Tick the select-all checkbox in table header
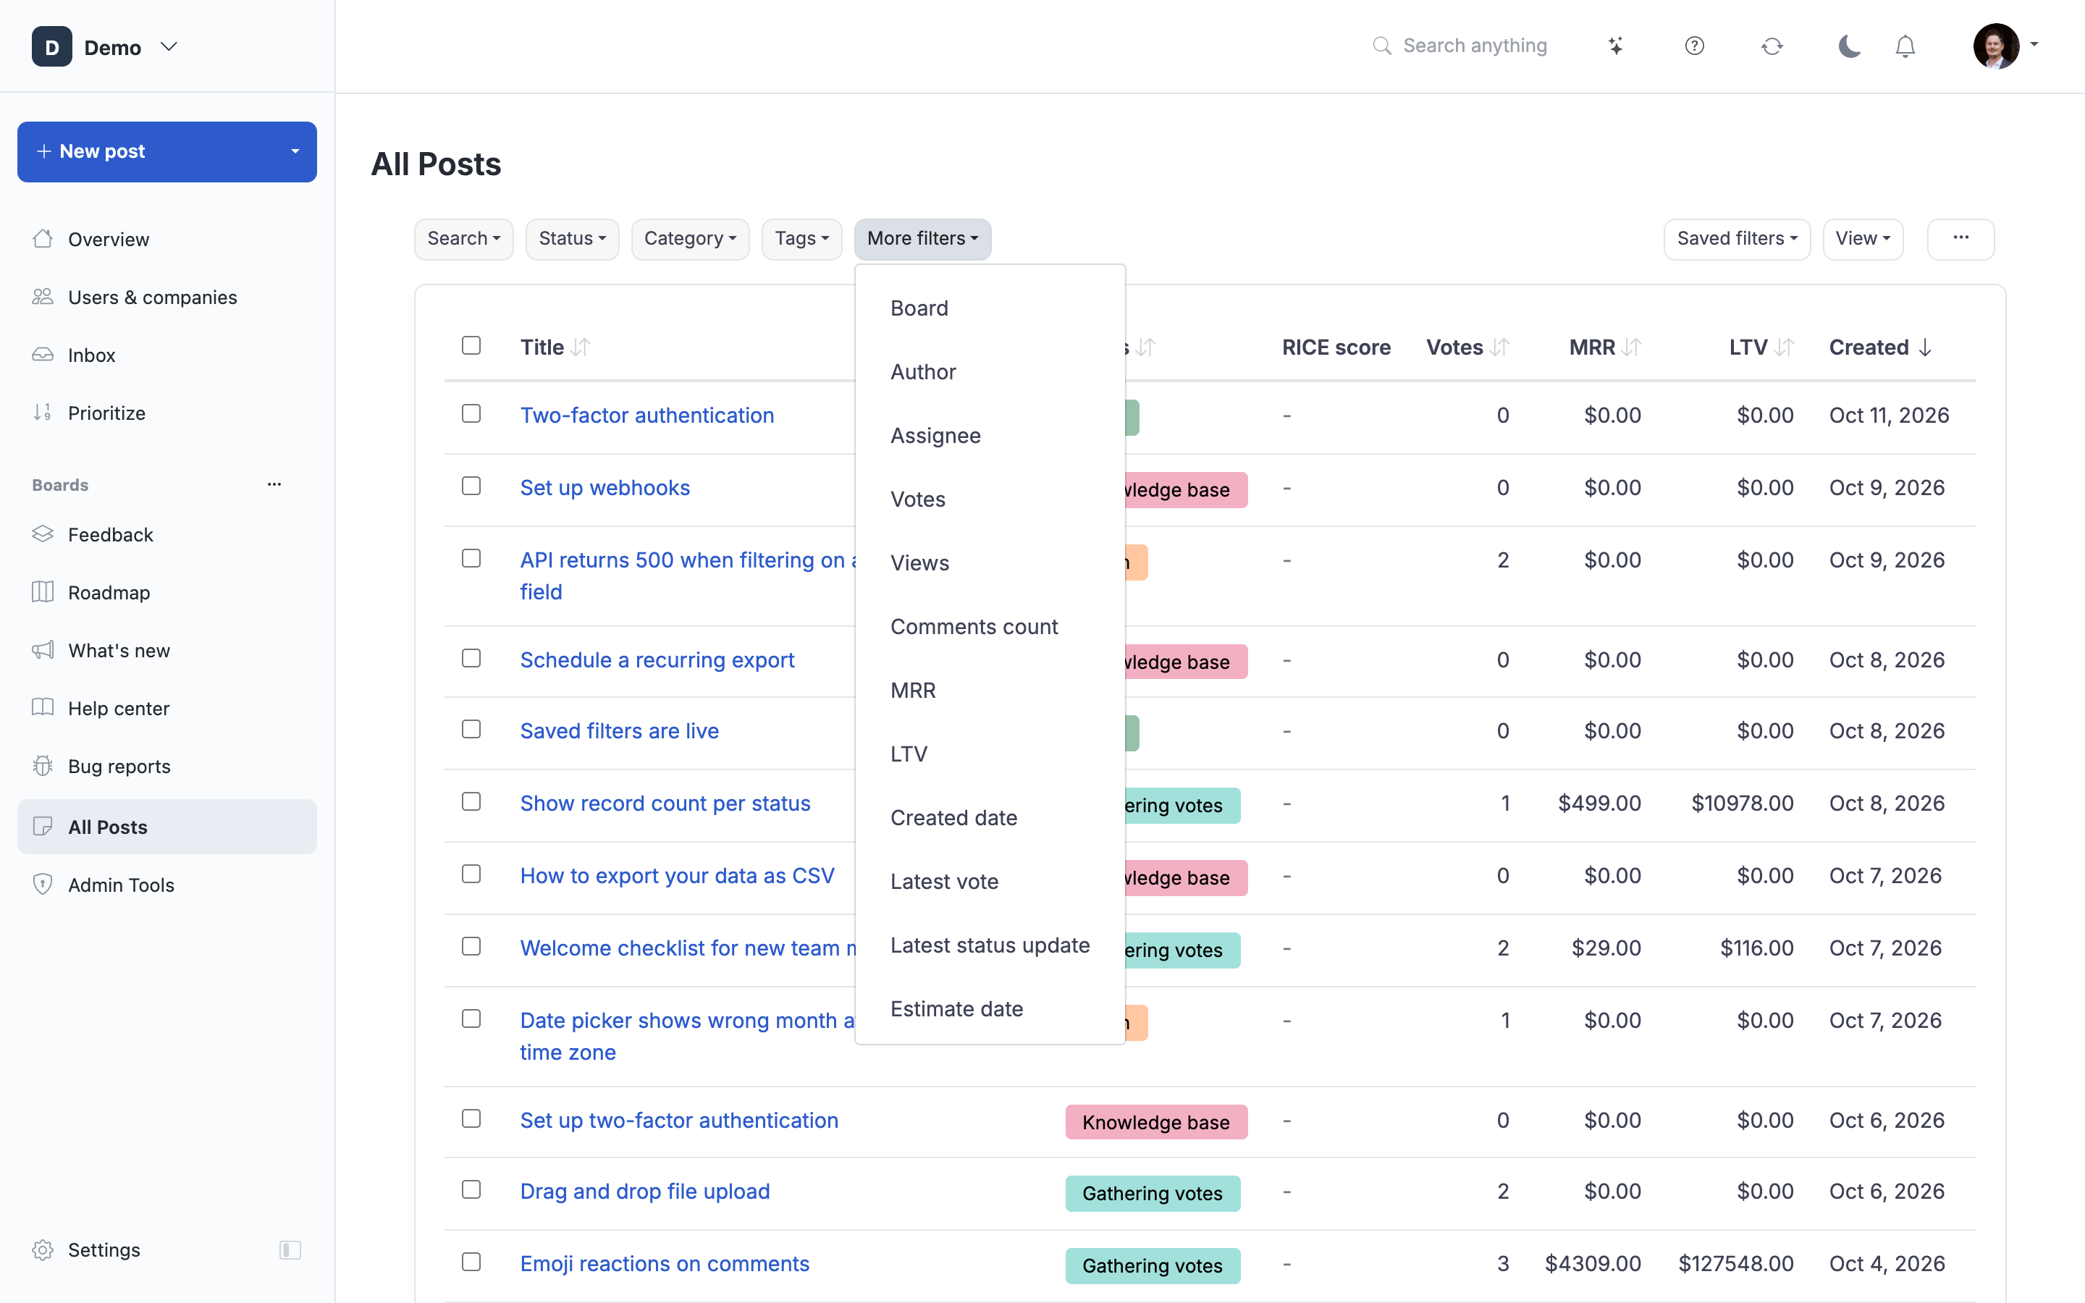The height and width of the screenshot is (1303, 2085). 471,345
